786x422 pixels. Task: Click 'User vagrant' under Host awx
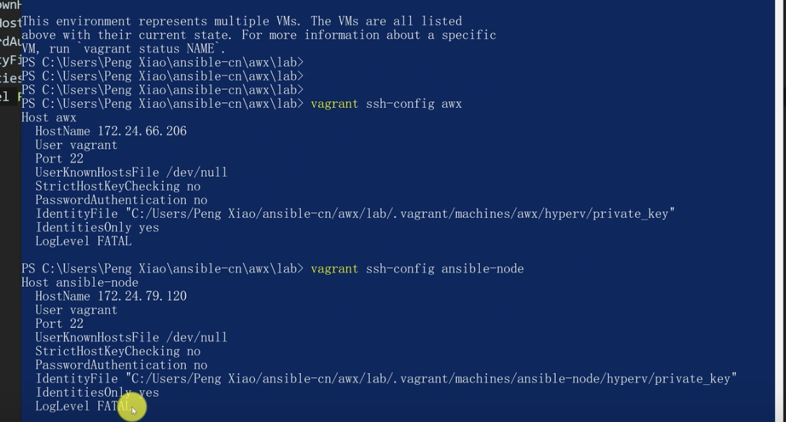(76, 145)
